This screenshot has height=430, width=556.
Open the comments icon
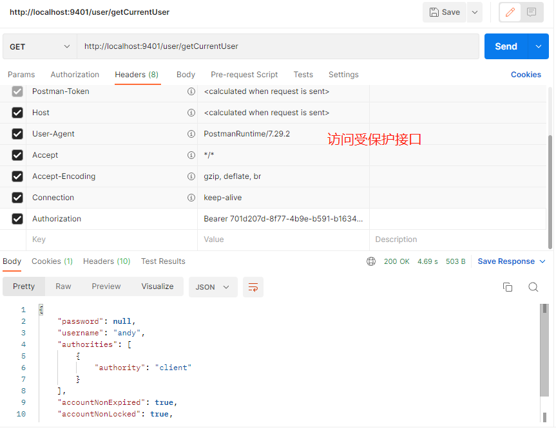click(x=531, y=12)
